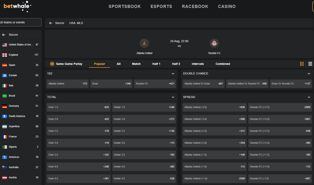
Task: Open the Casino section
Action: coord(227,7)
